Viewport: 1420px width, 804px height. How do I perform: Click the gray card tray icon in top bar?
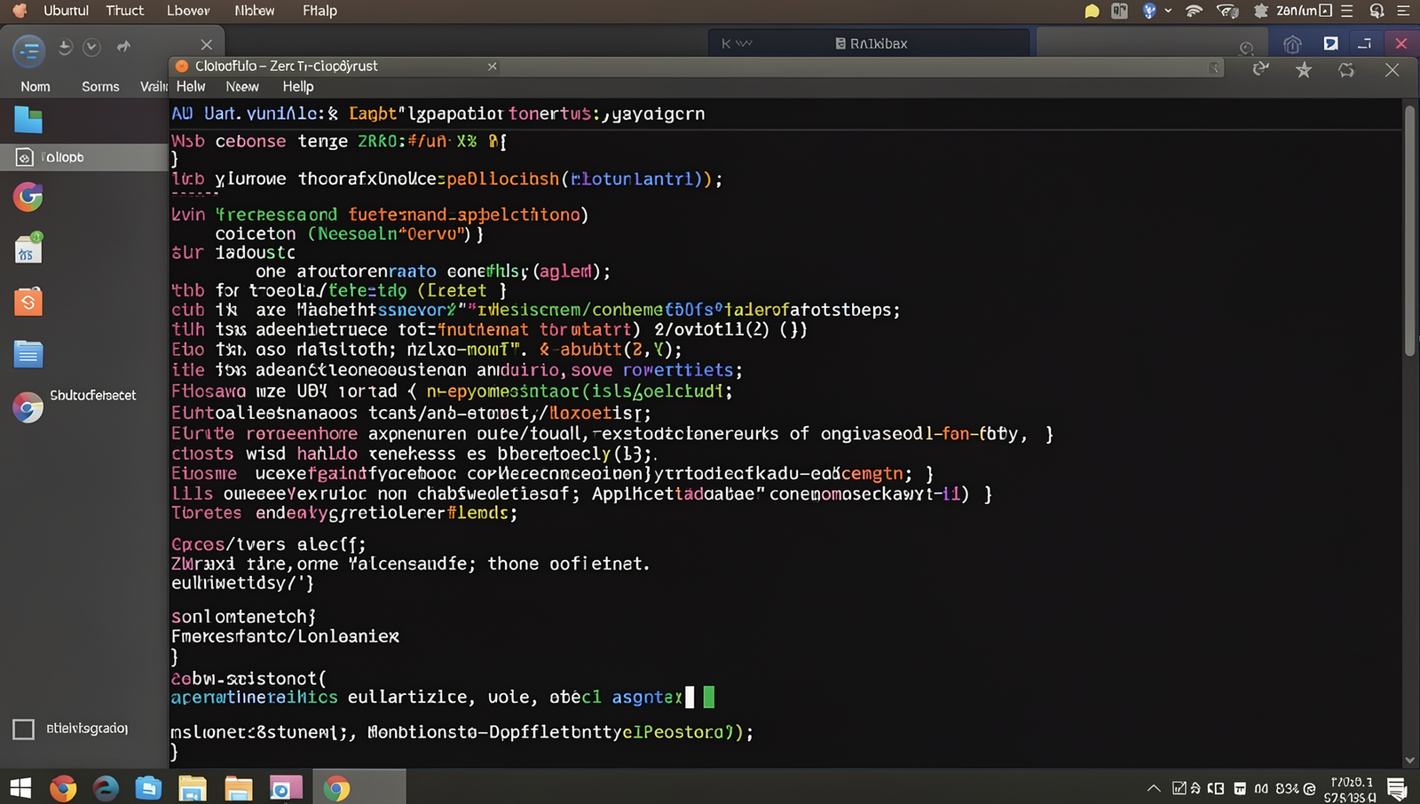[x=1119, y=11]
